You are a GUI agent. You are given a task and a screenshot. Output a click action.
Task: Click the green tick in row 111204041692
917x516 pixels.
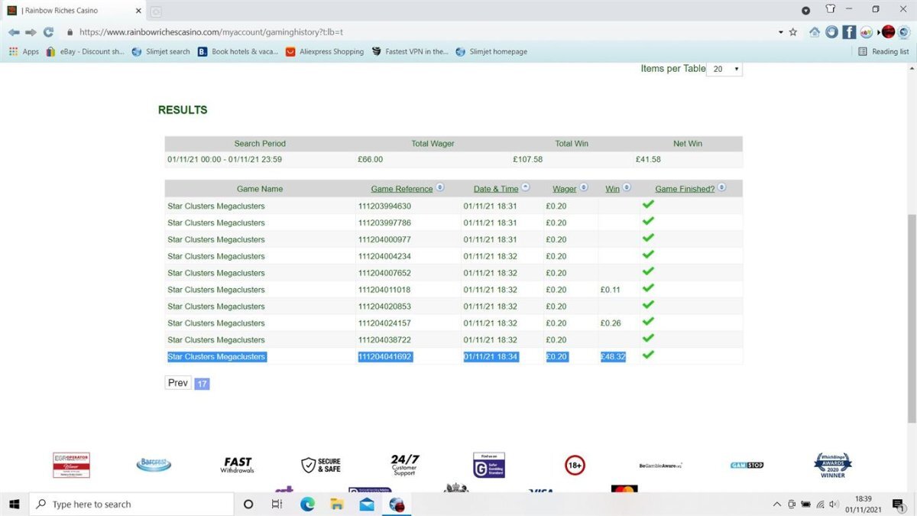coord(648,355)
